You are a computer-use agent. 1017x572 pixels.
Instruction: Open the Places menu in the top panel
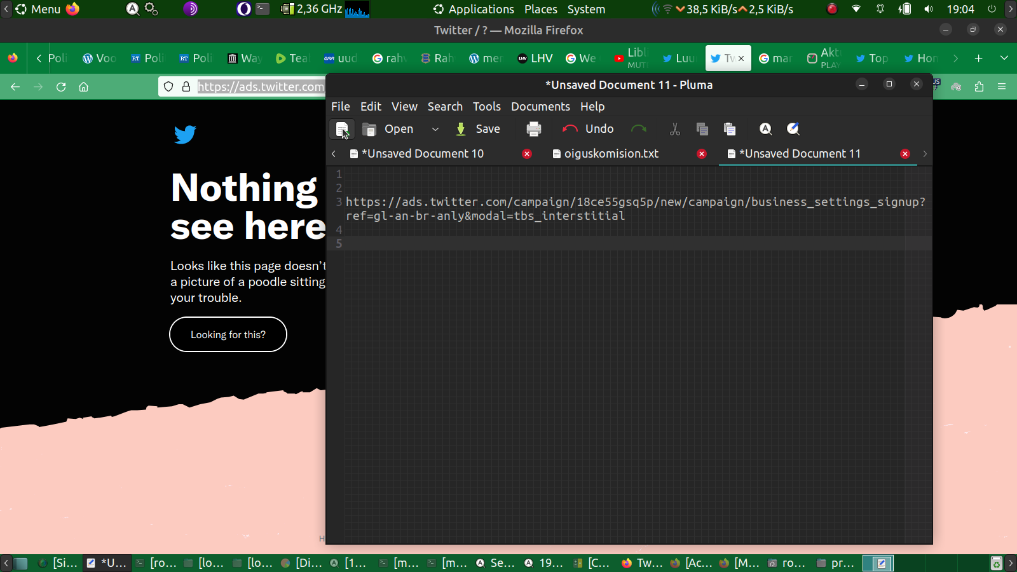tap(541, 9)
